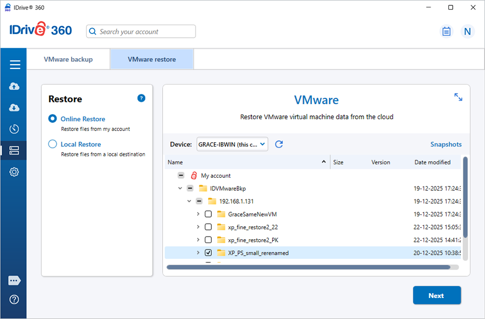Screen dimensions: 485x319
Task: Collapse the 192.168.1.131 folder
Action: [189, 201]
